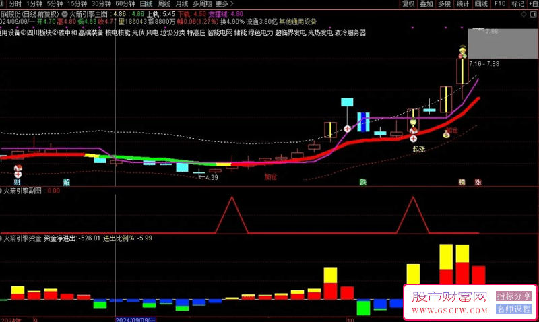The height and width of the screenshot is (322, 539).
Task: Switch to the 60分钟 period
Action: pos(125,4)
